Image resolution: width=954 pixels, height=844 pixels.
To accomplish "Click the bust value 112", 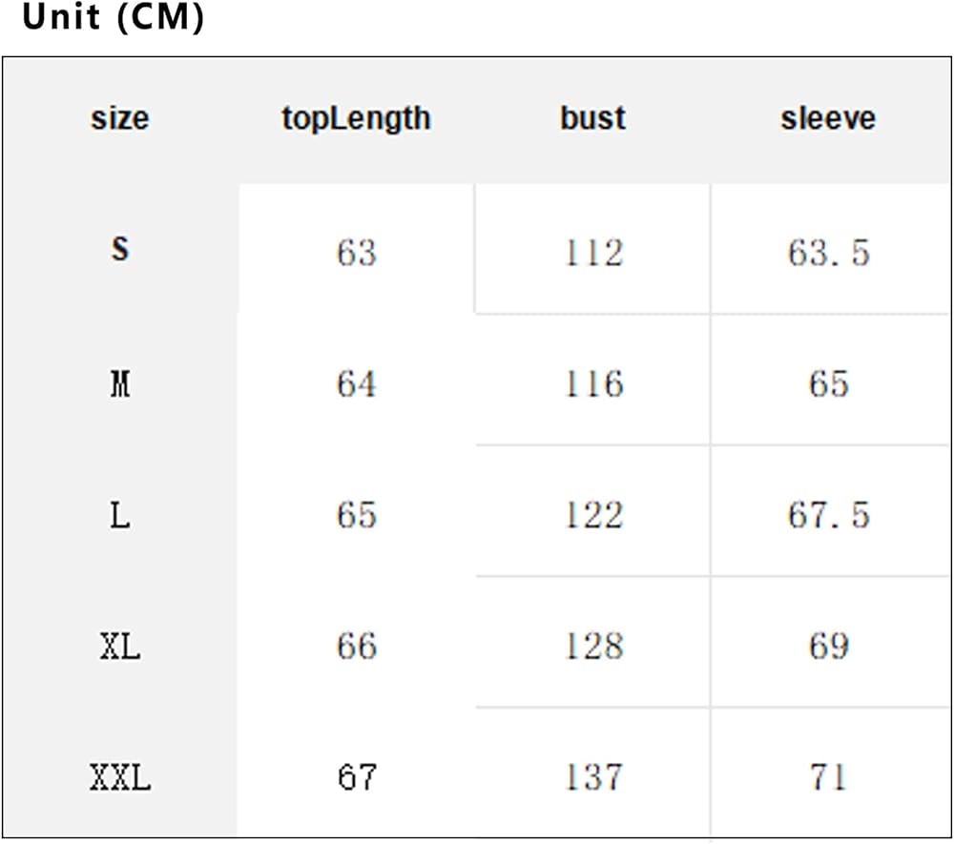I will [593, 253].
